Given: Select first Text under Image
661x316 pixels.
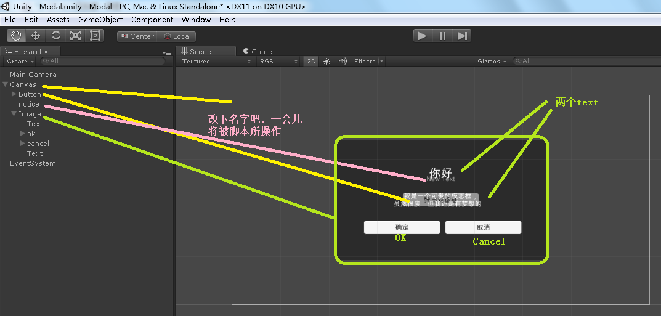Looking at the screenshot, I should coord(34,124).
